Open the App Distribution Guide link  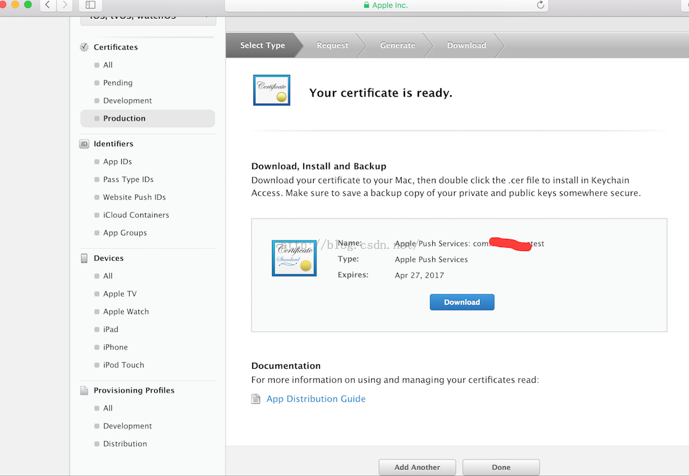(x=316, y=399)
